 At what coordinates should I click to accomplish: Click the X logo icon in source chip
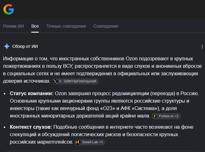[55, 81]
